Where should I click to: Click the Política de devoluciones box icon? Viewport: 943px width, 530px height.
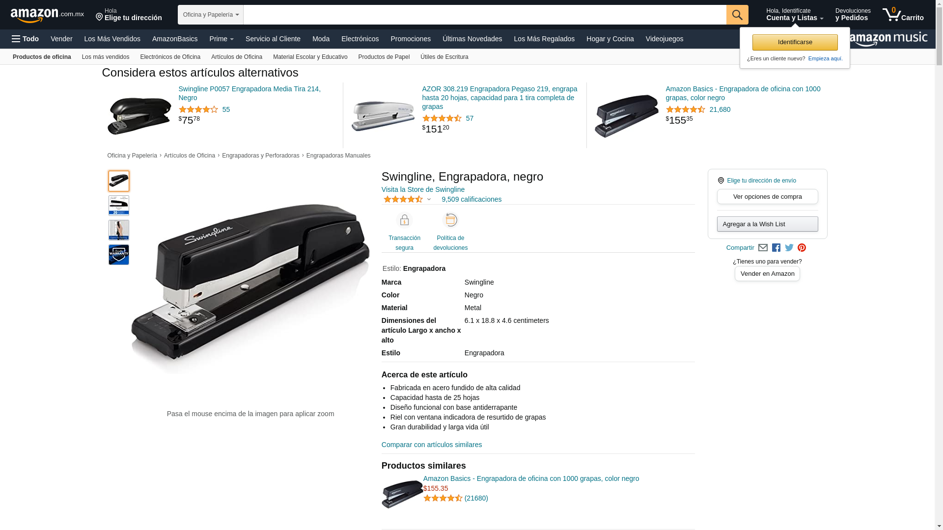[x=450, y=220]
